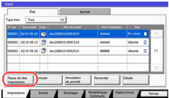Click Annulation de priorité button
Viewport: 169px width, 98px height.
(x=78, y=80)
